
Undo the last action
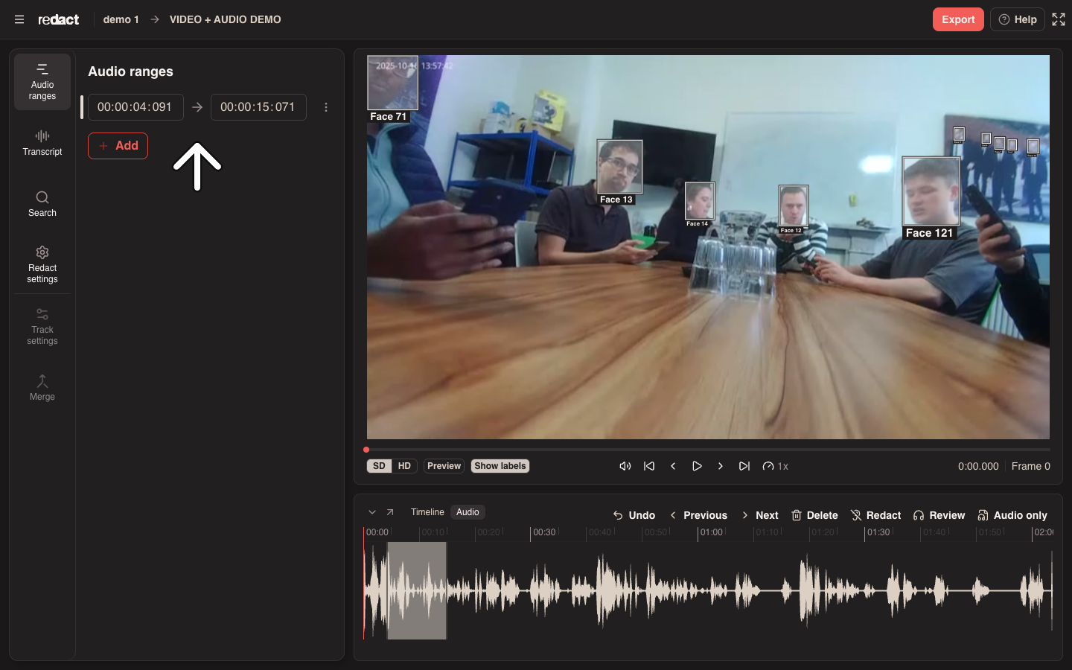634,515
